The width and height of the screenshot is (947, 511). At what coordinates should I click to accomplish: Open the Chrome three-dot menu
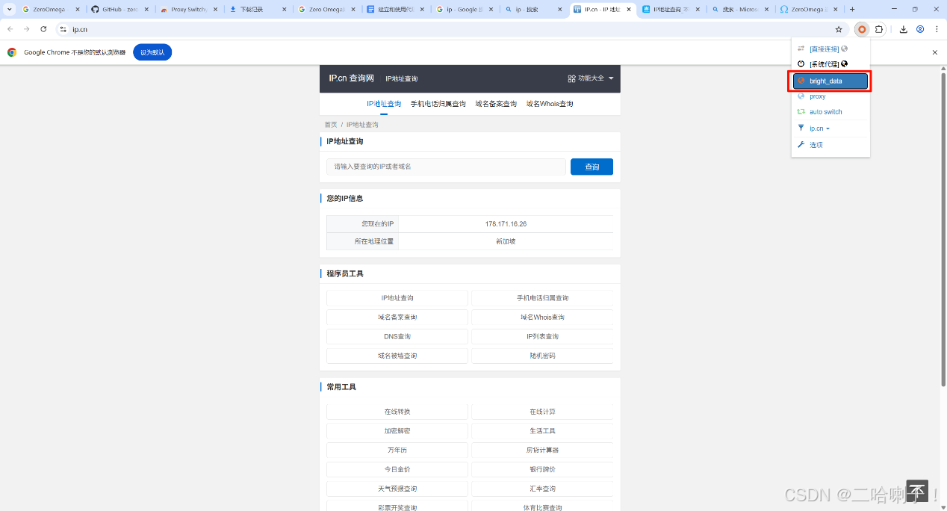coord(937,29)
